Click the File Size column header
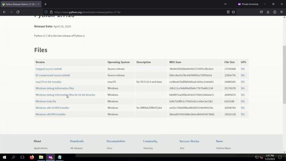The width and height of the screenshot is (286, 161). point(229,62)
